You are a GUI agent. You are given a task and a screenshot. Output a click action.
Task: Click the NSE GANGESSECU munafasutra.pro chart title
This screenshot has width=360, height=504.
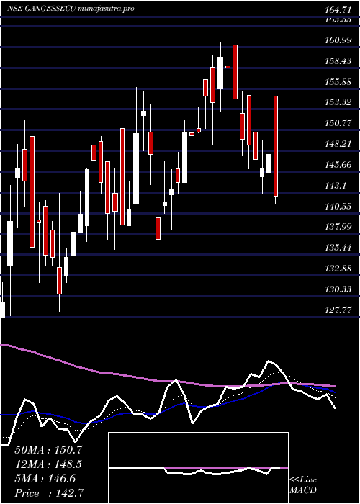[x=71, y=9]
